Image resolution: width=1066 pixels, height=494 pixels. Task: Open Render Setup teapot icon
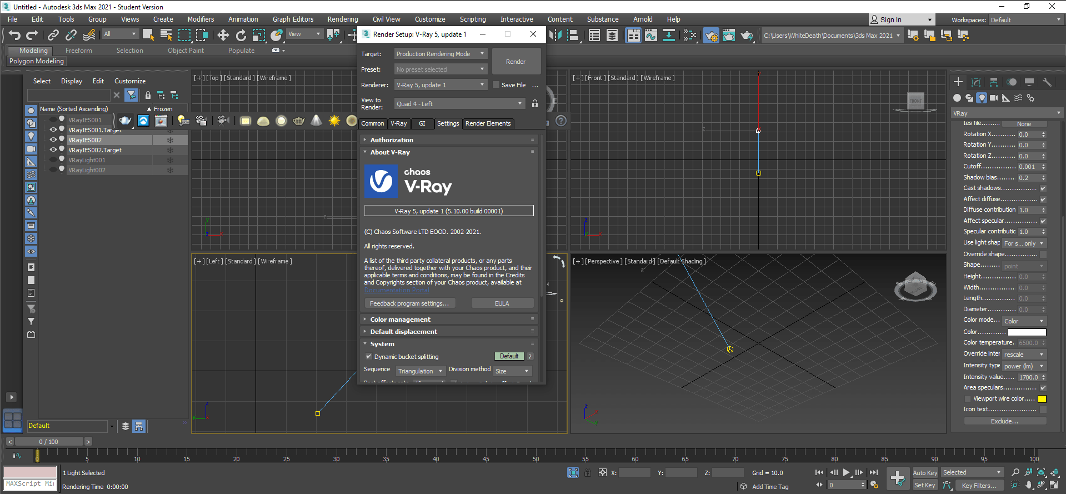click(x=711, y=35)
